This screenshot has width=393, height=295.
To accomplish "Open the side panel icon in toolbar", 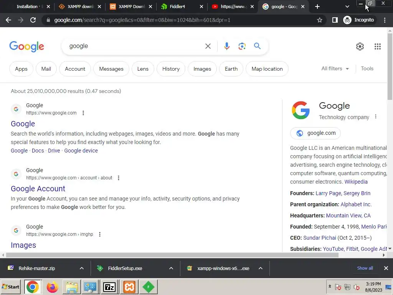I will (335, 20).
